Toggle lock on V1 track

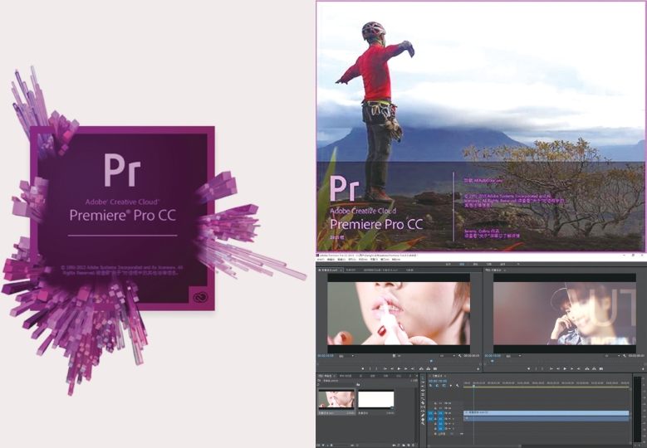[435, 413]
